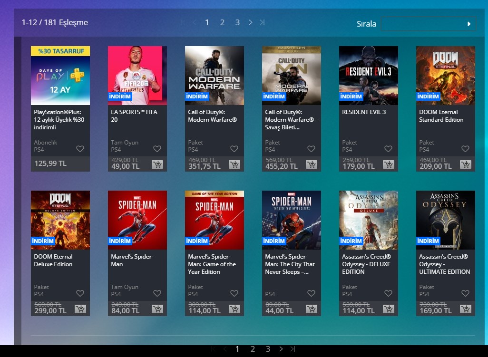Click the '49,00 TL' FIFA 20 price
The height and width of the screenshot is (357, 488).
(126, 166)
